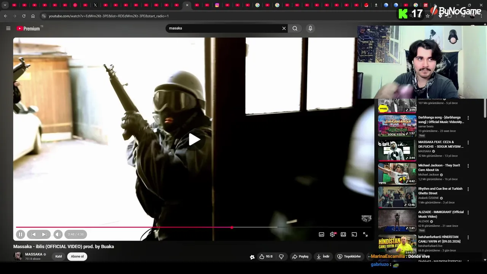The width and height of the screenshot is (487, 274).
Task: Open ALIZADE IMMIGRANT video thumbnail
Action: point(397,220)
